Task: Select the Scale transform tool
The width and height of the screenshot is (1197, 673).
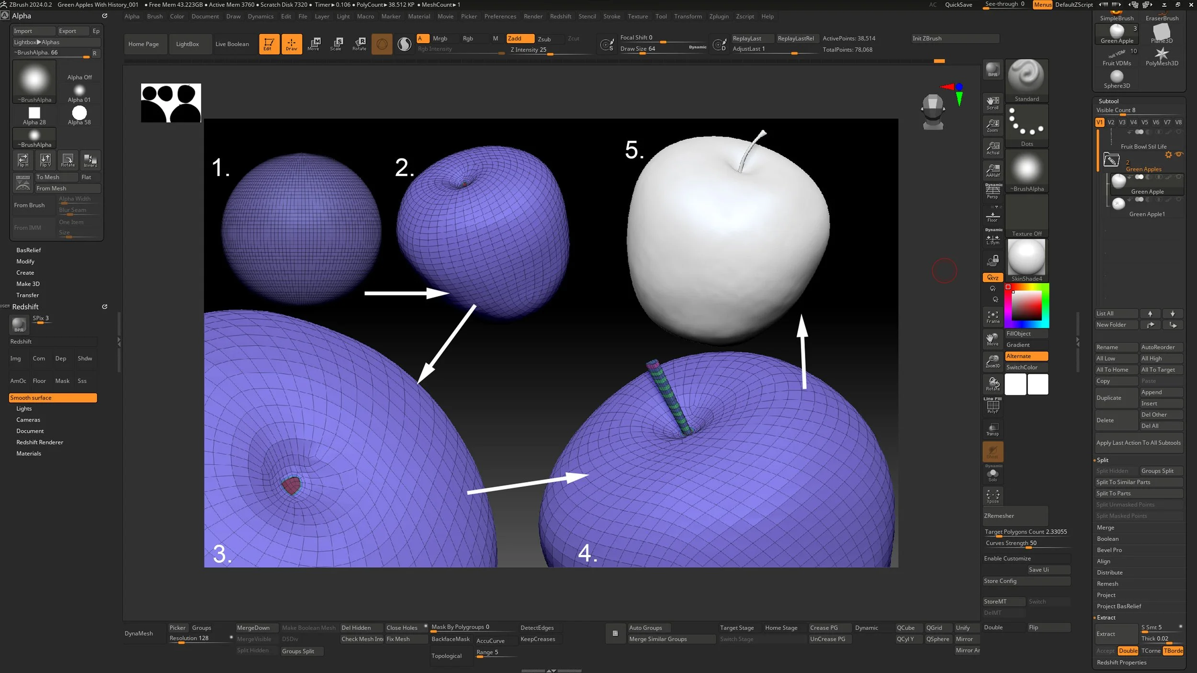Action: pyautogui.click(x=336, y=44)
